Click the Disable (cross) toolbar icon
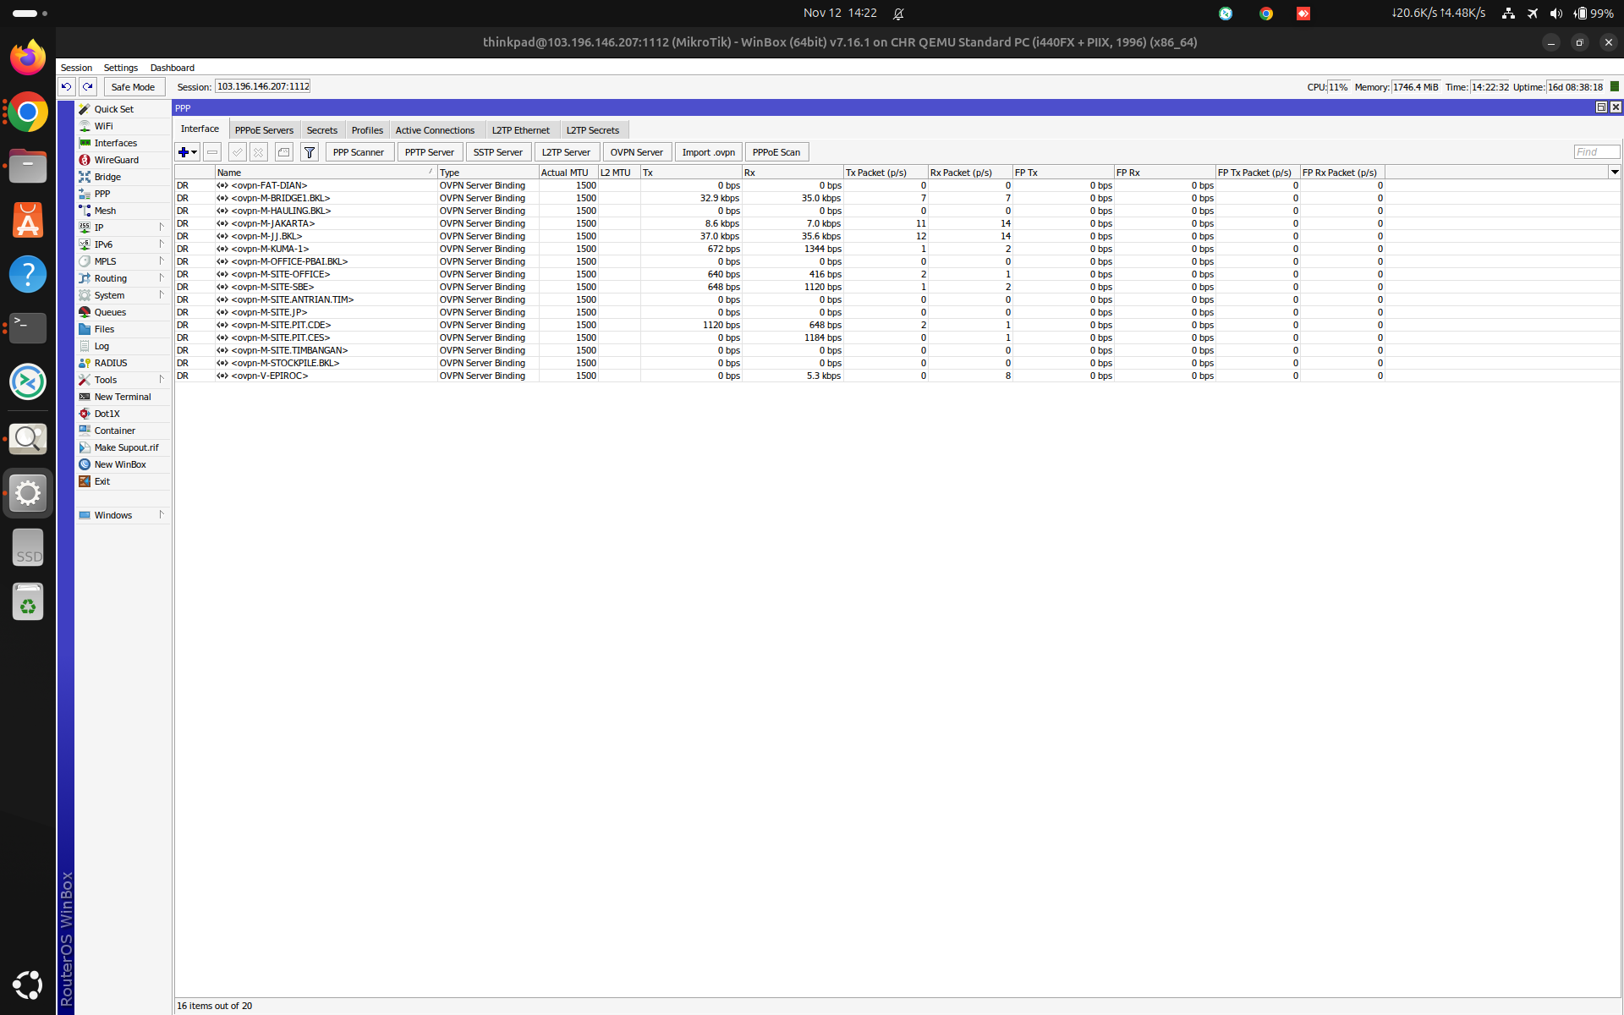 tap(259, 152)
